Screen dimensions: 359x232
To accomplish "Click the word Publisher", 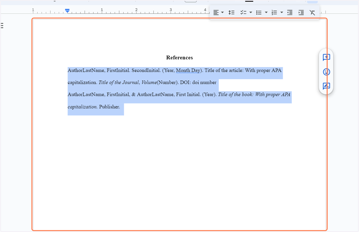I will click(109, 107).
